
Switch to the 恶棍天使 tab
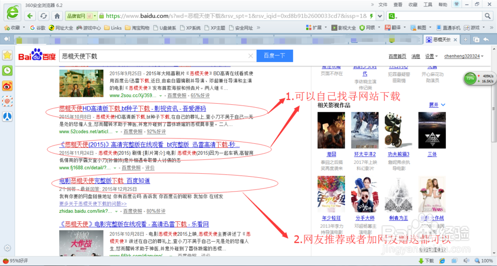click(441, 40)
